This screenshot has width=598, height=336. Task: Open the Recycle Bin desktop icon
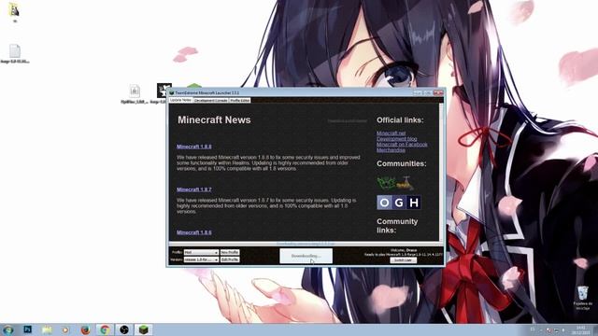583,298
